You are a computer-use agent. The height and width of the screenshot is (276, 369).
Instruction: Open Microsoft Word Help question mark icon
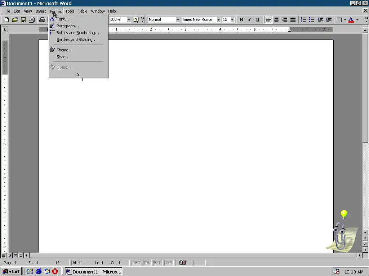136,19
